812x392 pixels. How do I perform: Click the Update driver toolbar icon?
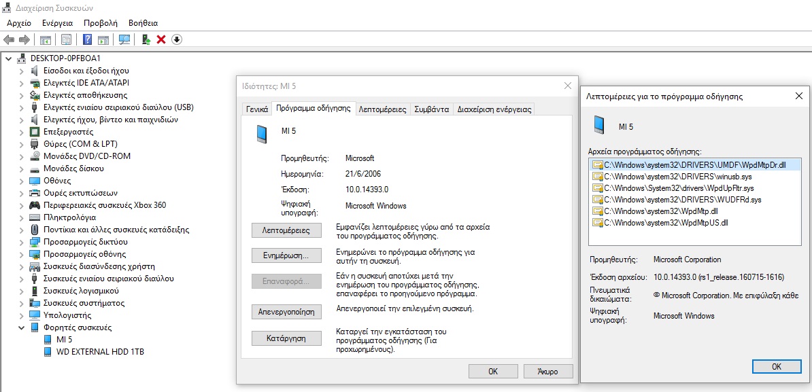point(146,39)
